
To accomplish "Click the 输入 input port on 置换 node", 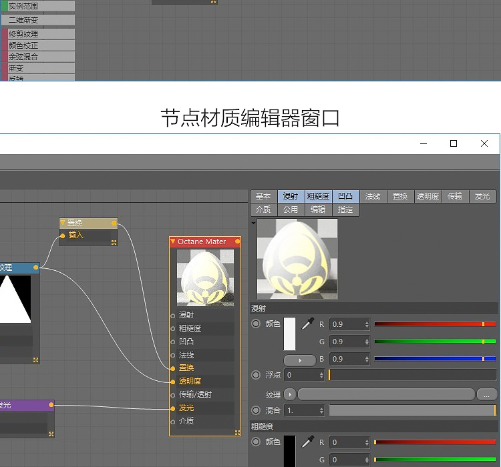I will coord(63,236).
